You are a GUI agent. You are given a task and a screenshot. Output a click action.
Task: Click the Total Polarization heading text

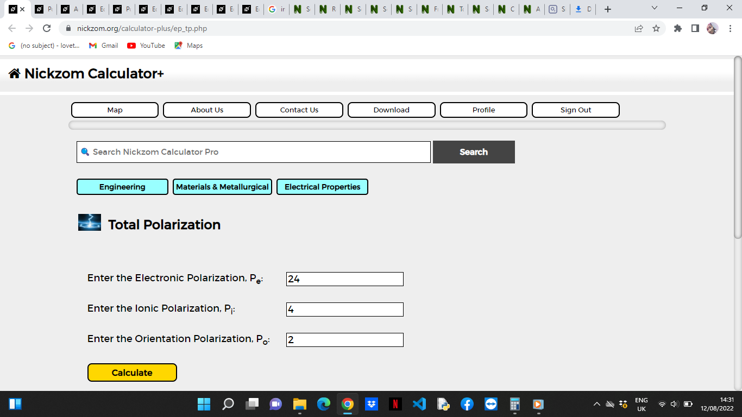pos(164,225)
